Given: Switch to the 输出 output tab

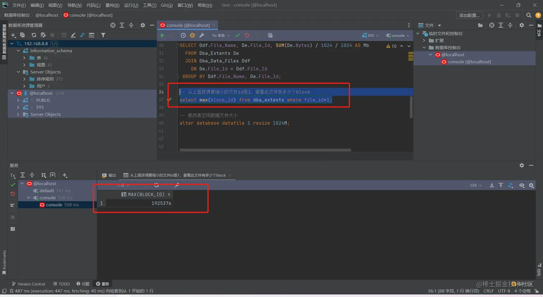Looking at the screenshot, I should tap(109, 175).
